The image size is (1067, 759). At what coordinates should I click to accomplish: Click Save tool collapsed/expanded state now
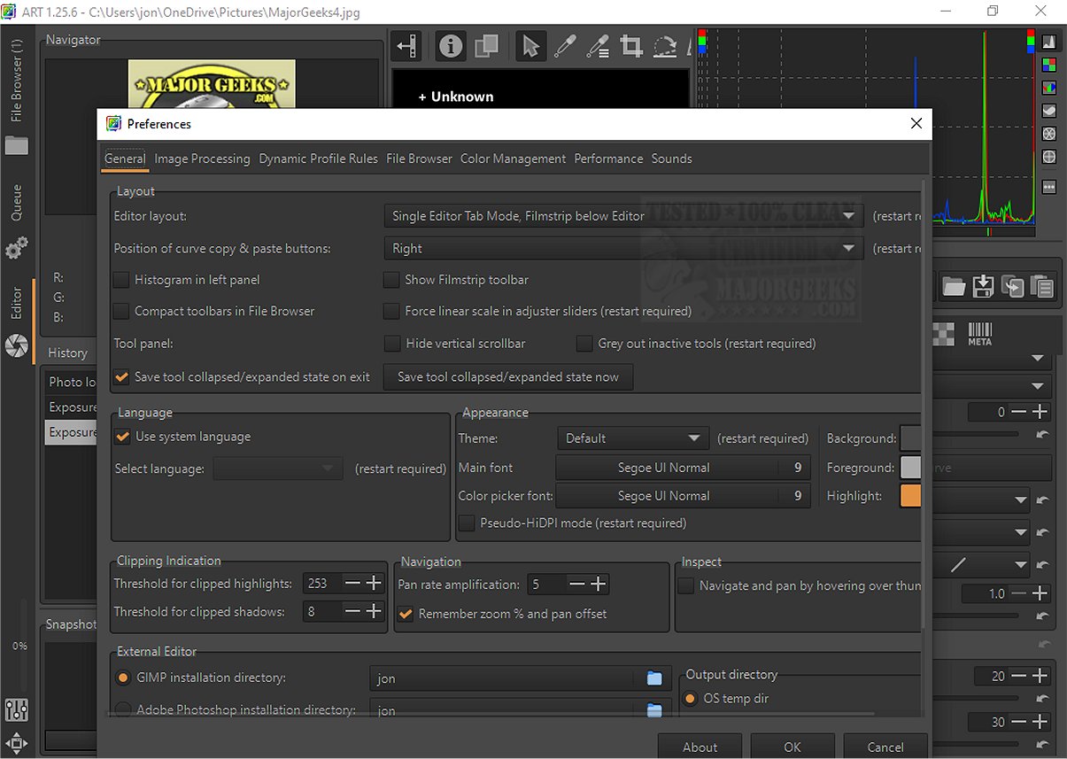click(508, 377)
